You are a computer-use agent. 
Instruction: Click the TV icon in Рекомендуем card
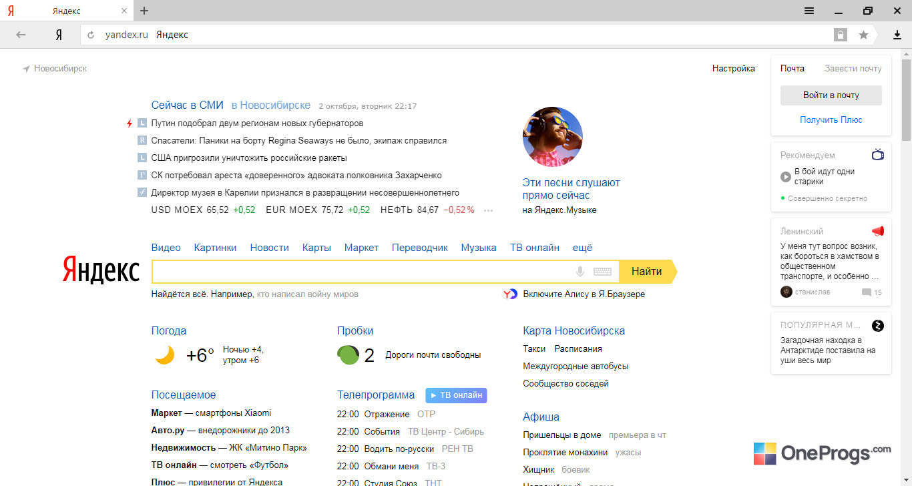click(878, 155)
